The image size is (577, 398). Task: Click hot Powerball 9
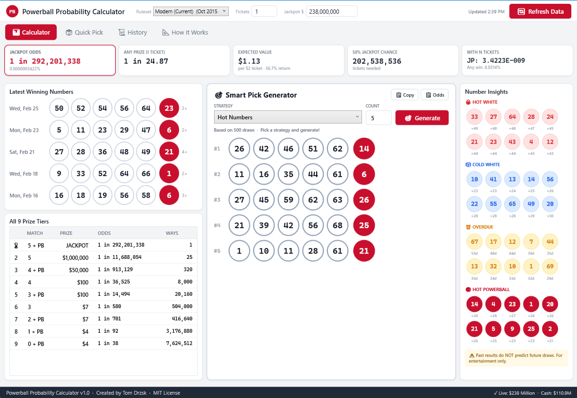[512, 329]
